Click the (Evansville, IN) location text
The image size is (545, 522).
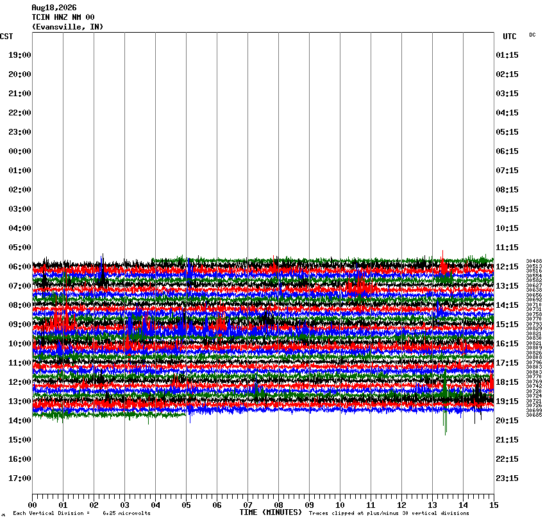pos(67,27)
